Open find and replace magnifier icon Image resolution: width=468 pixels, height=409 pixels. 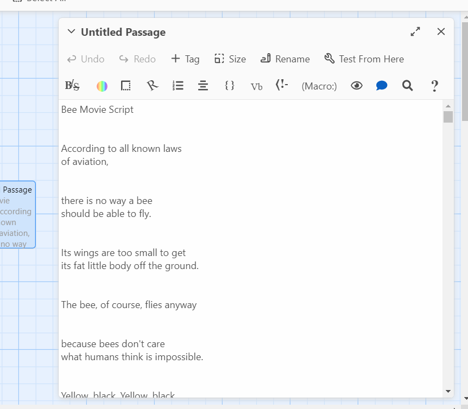click(407, 86)
